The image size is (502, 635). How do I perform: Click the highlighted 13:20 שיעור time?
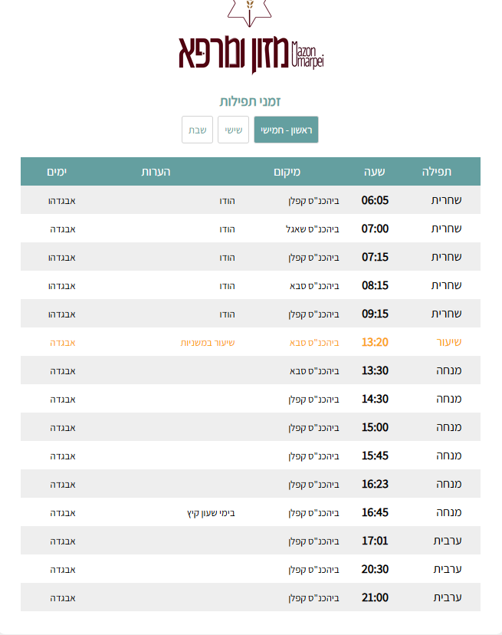[x=375, y=342]
